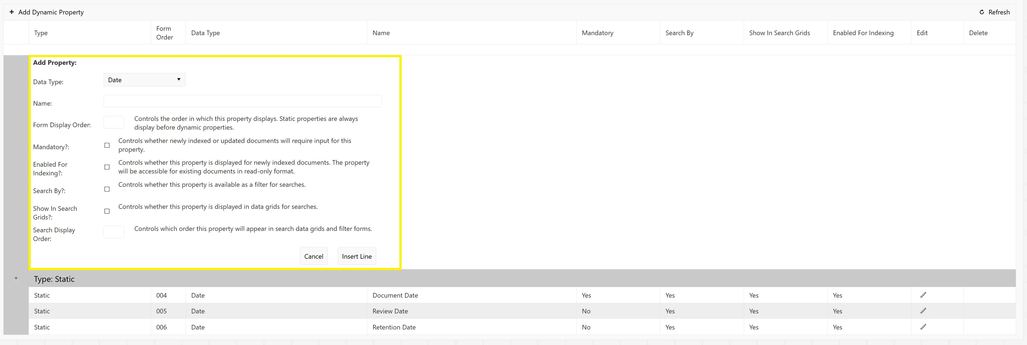Click the Form Display Order input box
The image size is (1027, 345).
coord(114,122)
